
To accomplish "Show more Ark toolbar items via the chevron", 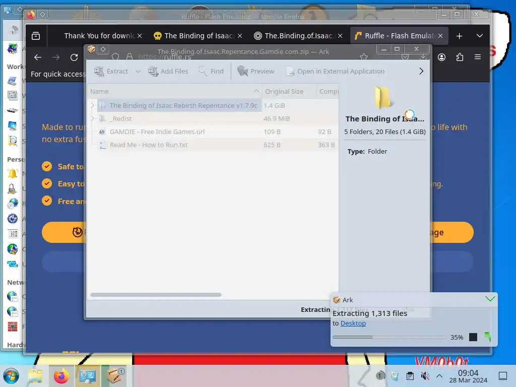I will [x=421, y=71].
